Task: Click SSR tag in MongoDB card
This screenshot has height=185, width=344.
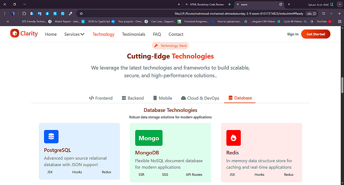Action: pyautogui.click(x=141, y=174)
